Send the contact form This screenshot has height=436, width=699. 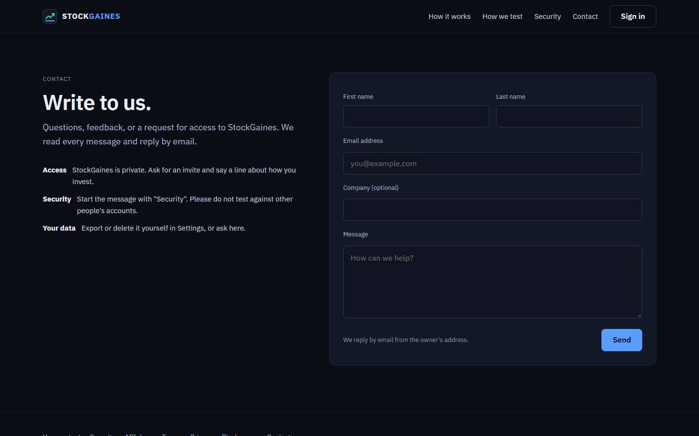pos(622,340)
